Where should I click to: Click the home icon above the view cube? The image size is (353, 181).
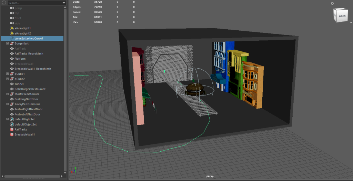(x=332, y=3)
